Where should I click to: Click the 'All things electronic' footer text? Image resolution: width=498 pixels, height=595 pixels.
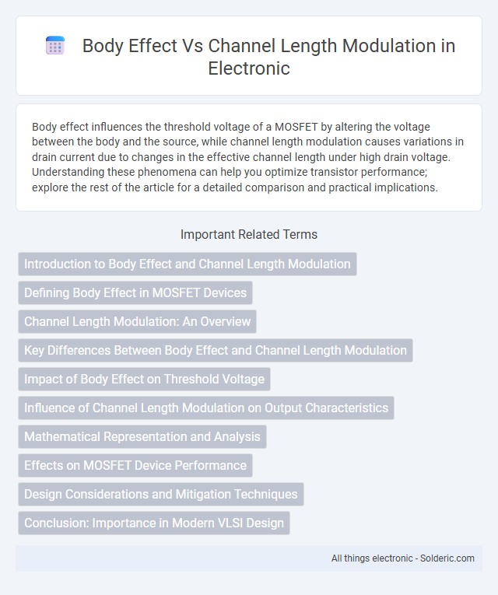[372, 558]
